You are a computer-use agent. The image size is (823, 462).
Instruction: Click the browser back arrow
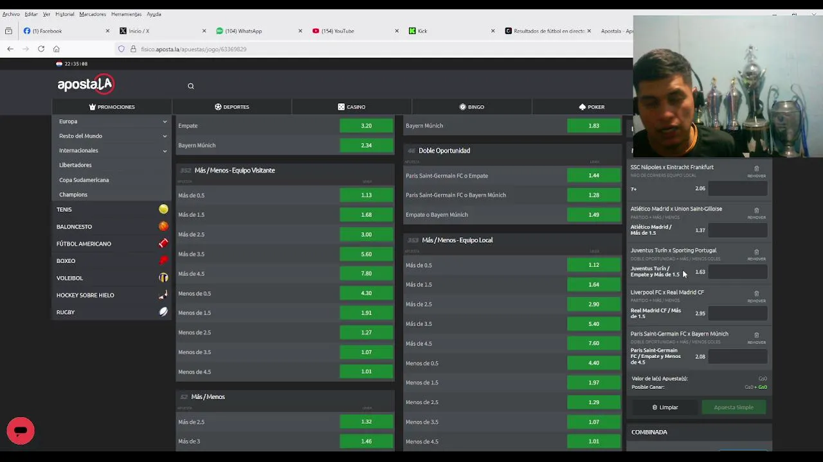coord(10,49)
